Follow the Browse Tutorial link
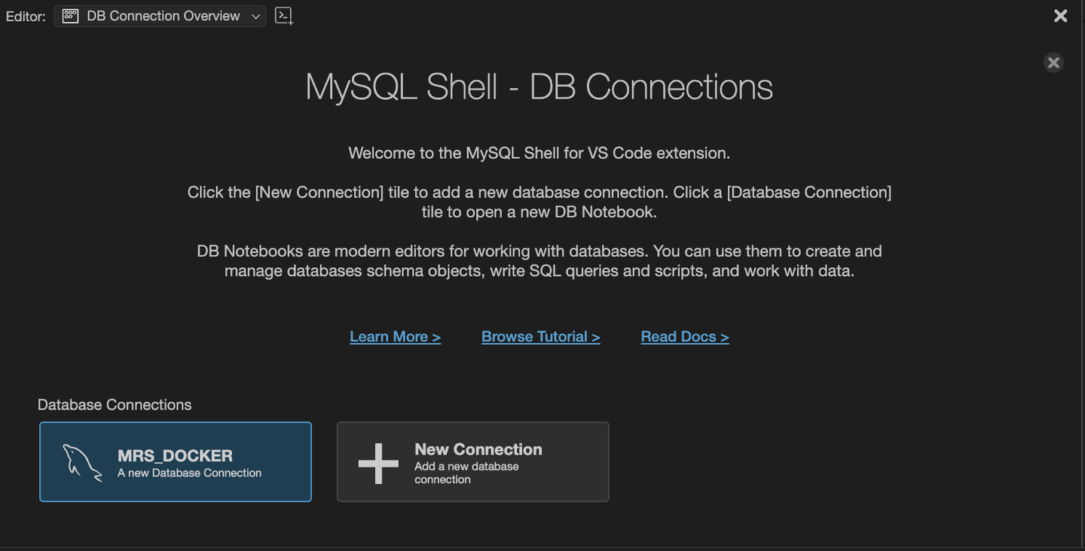1085x551 pixels. (x=540, y=336)
